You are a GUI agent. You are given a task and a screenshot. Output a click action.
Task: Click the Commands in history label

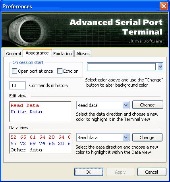point(49,85)
